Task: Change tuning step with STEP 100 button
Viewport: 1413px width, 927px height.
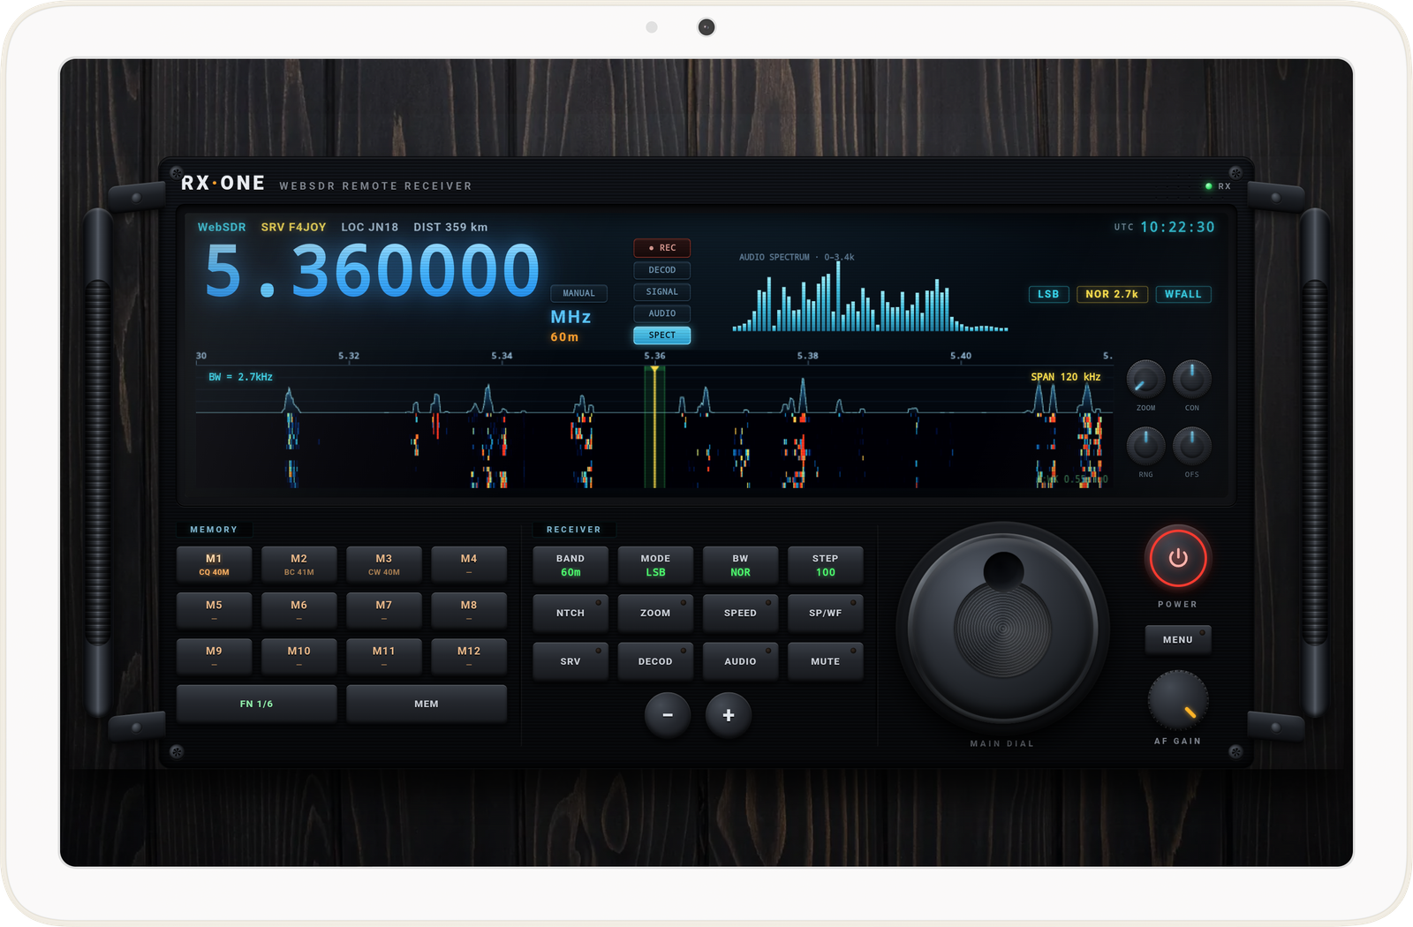Action: click(x=826, y=565)
